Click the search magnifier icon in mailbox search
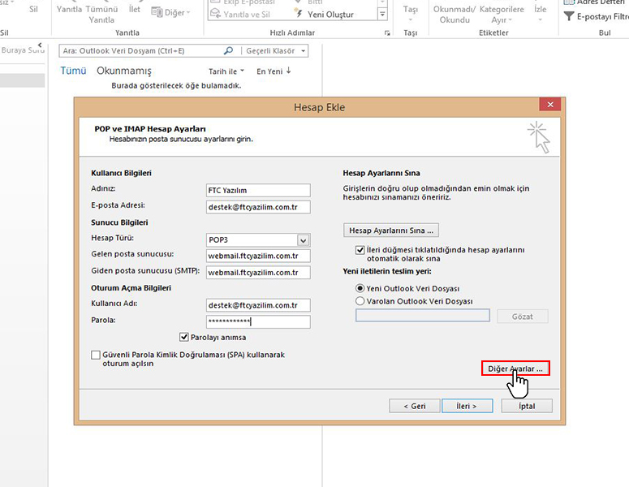Image resolution: width=629 pixels, height=487 pixels. 228,51
